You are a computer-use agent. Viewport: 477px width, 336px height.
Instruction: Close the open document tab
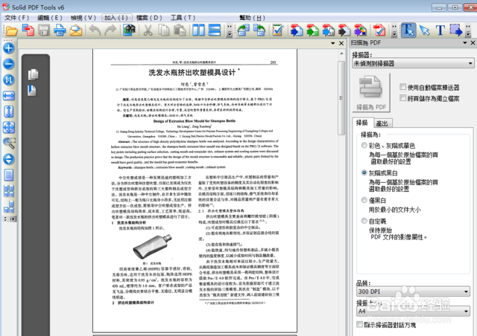pyautogui.click(x=341, y=43)
